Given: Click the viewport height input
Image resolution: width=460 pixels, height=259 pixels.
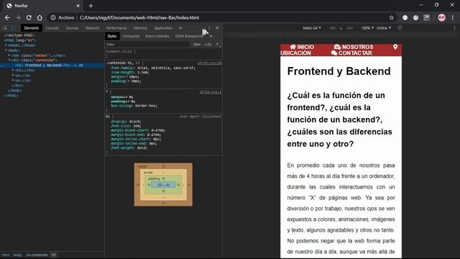Looking at the screenshot, I should [x=350, y=28].
